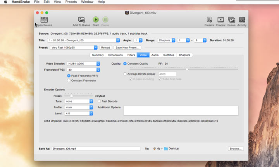This screenshot has height=167, width=279.
Task: Start the encode with the green Start button
Action: (96, 19)
